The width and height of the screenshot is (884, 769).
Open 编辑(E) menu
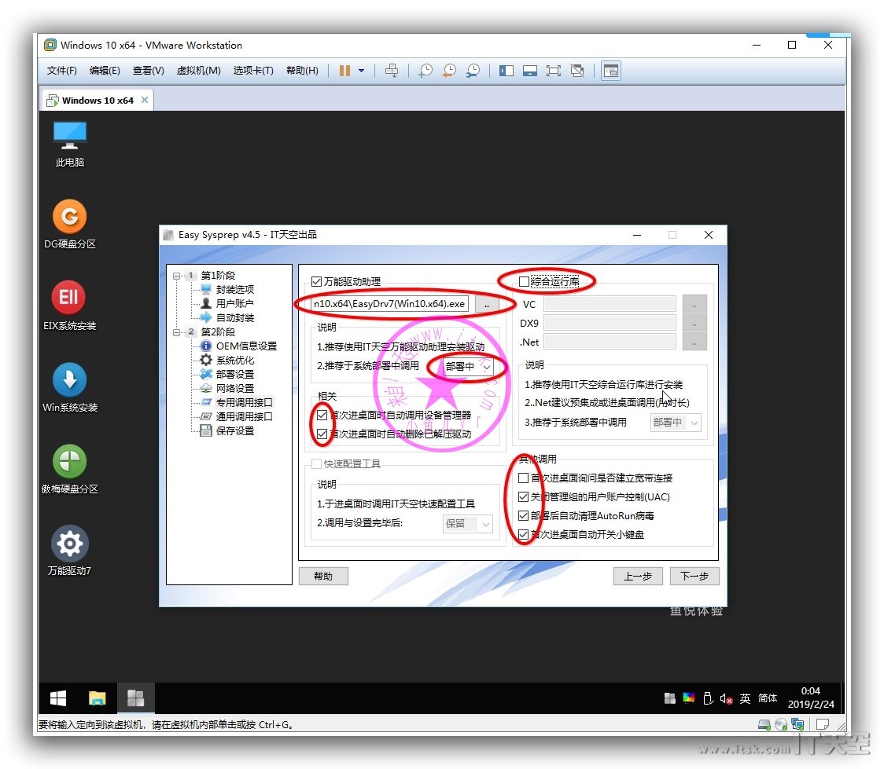(105, 71)
